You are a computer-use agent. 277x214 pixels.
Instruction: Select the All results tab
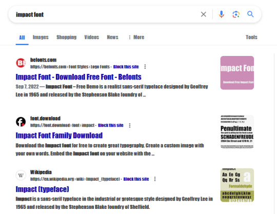coord(22,37)
